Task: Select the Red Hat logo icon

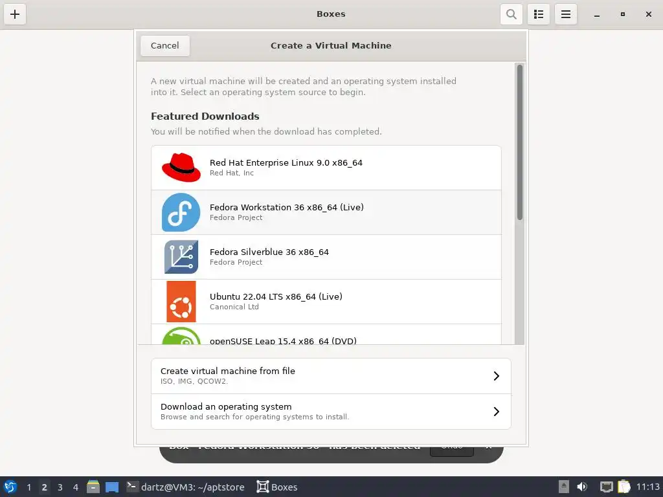Action: tap(181, 168)
